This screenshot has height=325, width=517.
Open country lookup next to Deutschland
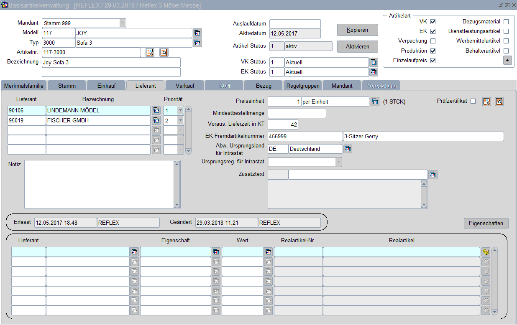(x=348, y=149)
